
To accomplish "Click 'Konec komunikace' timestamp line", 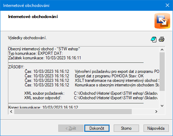I will click(43, 107).
